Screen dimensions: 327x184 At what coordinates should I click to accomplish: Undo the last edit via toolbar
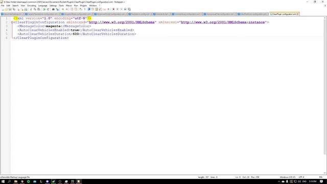(x=44, y=9)
